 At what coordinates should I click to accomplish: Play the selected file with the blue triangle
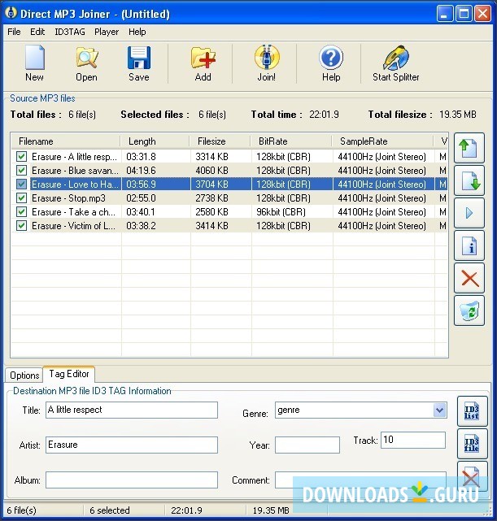(x=469, y=213)
